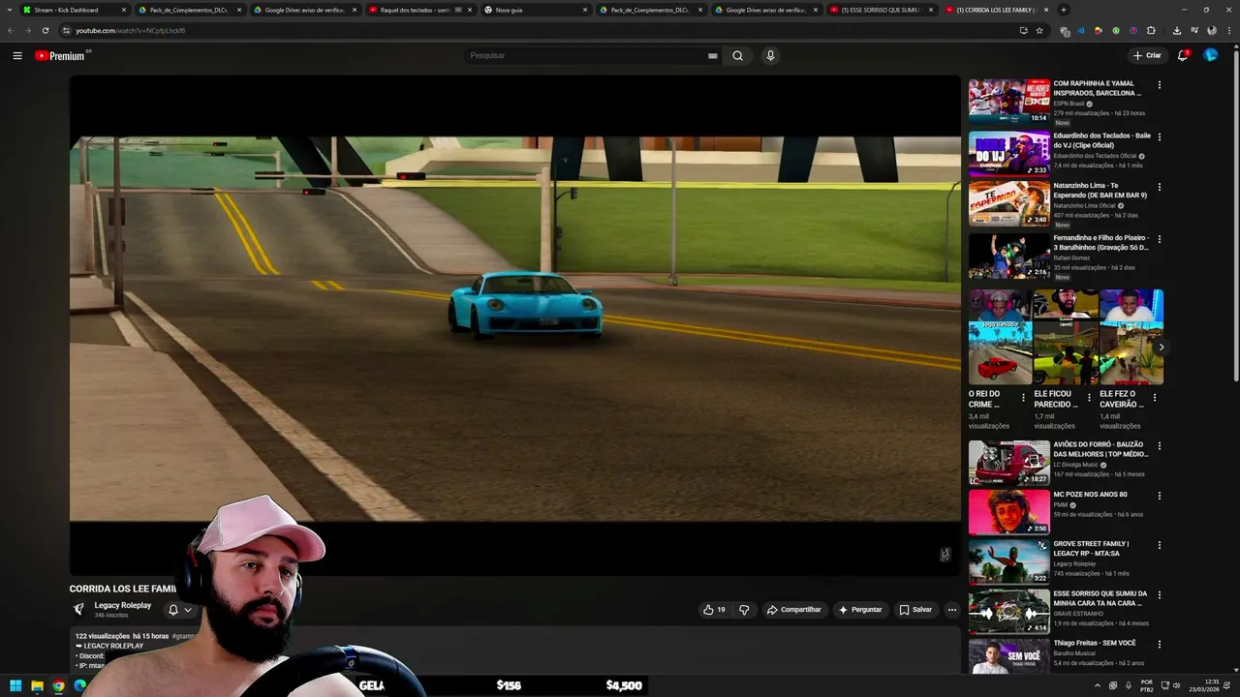Image resolution: width=1240 pixels, height=697 pixels.
Task: Open Microsoft Edge from the taskbar
Action: click(79, 685)
